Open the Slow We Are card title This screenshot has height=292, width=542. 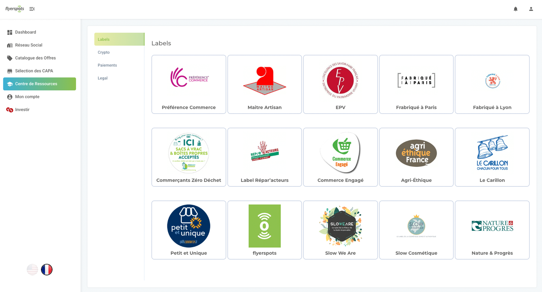[340, 253]
